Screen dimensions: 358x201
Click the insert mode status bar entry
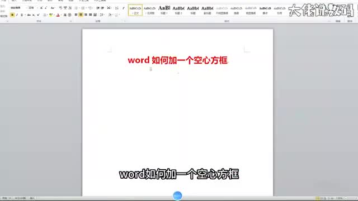coord(32,199)
